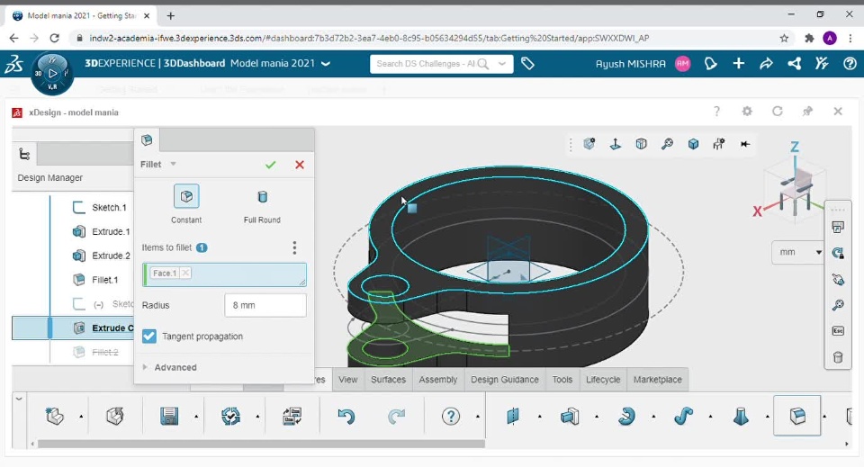This screenshot has height=467, width=864.
Task: Click the Items to fillet selection box
Action: click(224, 274)
